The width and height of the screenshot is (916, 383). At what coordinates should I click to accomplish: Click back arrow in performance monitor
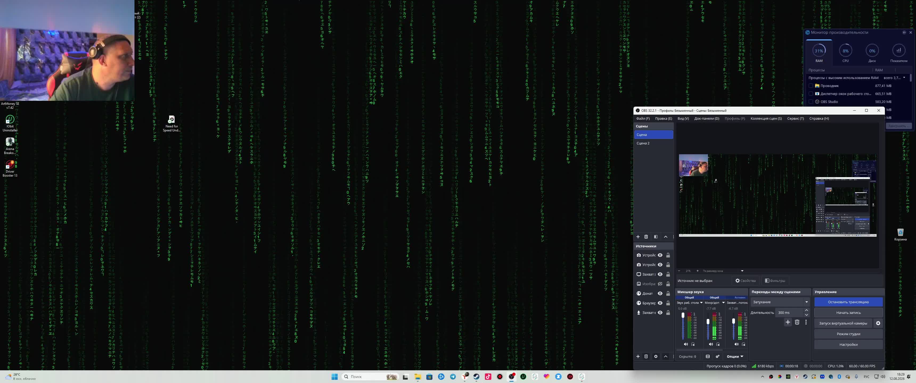tap(904, 32)
